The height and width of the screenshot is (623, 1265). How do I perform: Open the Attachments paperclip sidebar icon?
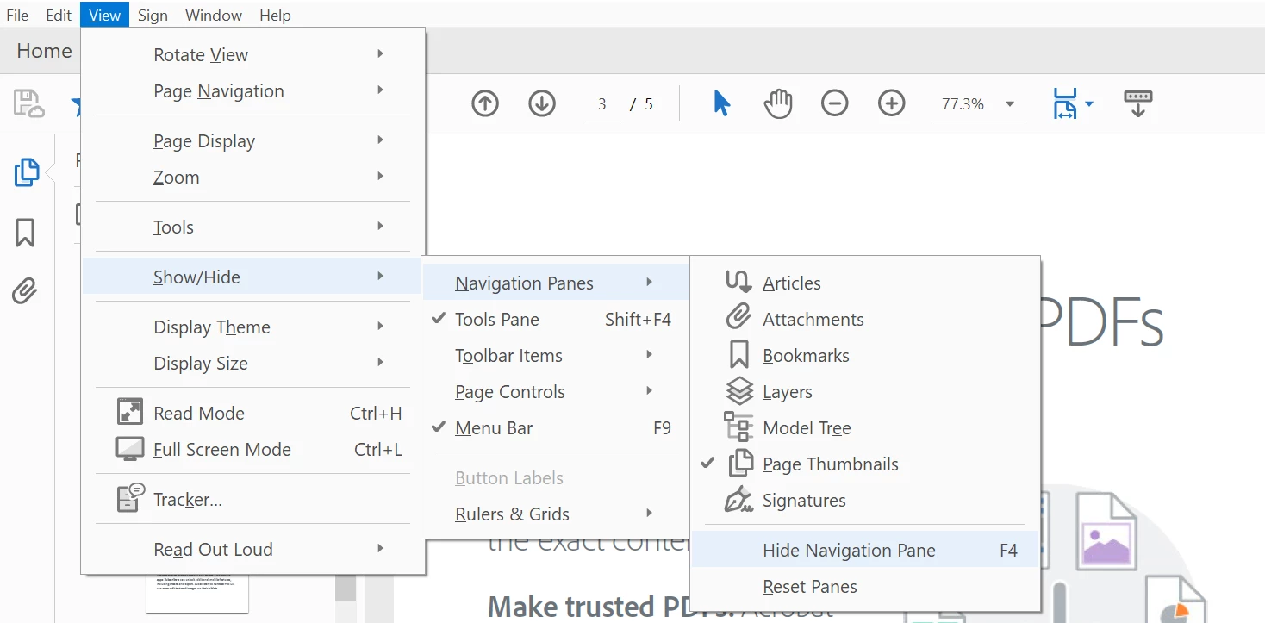pyautogui.click(x=25, y=291)
